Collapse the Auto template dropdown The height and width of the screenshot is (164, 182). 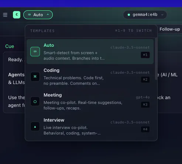pos(38,15)
